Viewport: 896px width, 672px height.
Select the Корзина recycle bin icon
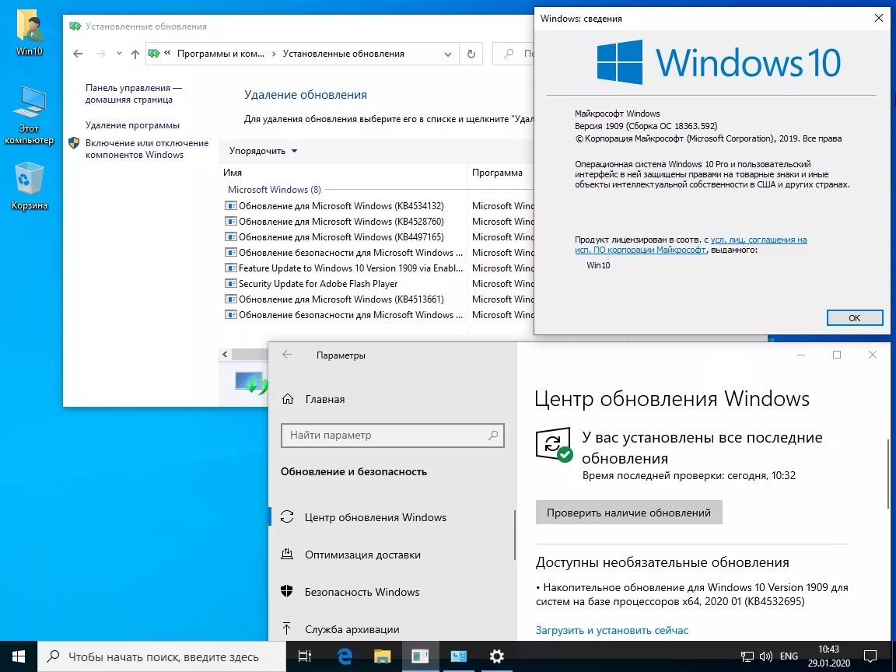29,187
